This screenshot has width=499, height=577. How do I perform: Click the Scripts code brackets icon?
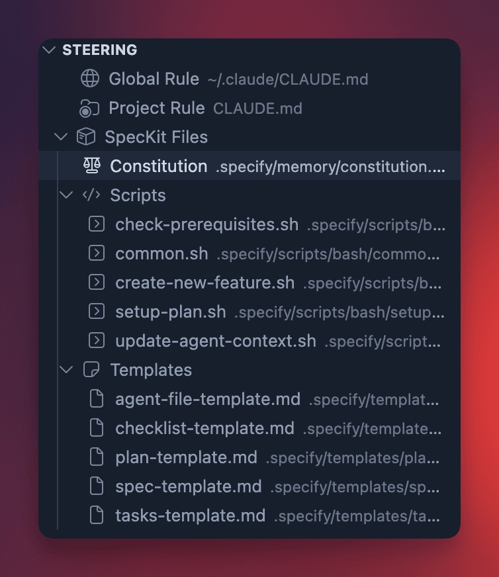[91, 195]
